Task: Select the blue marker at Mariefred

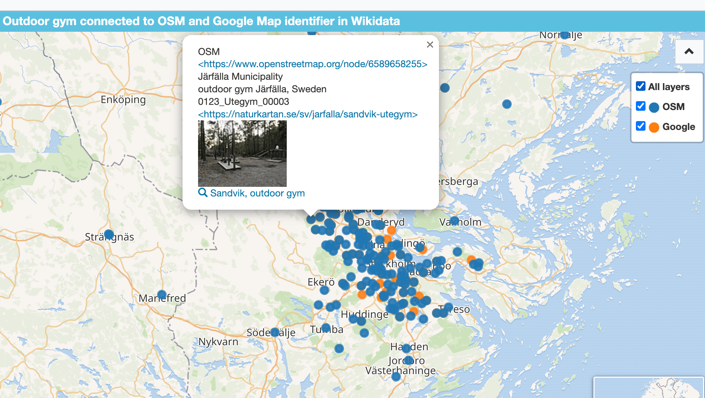Action: tap(162, 295)
